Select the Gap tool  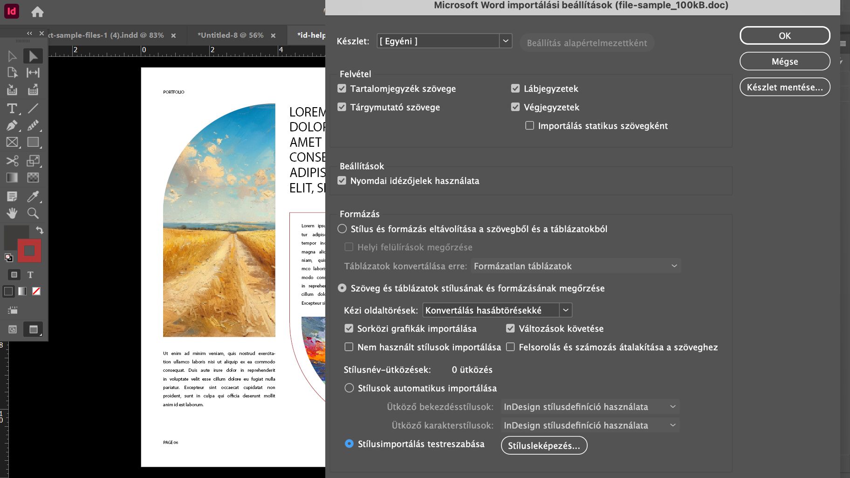33,73
